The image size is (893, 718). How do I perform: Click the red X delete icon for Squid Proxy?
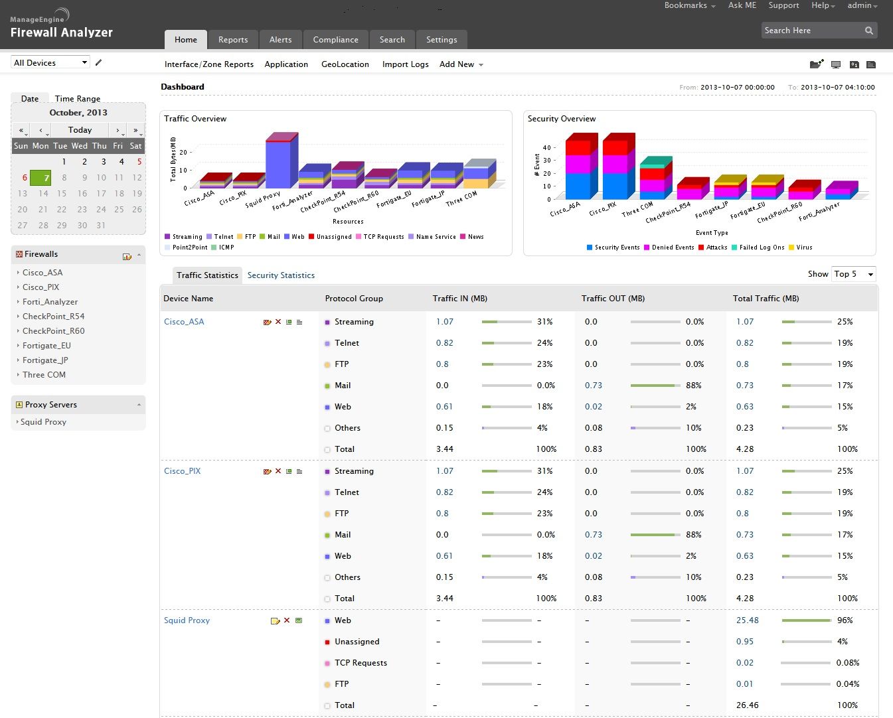[x=287, y=620]
